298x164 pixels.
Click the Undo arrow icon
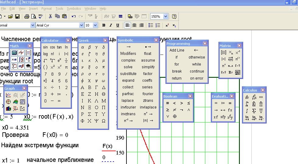(74, 16)
